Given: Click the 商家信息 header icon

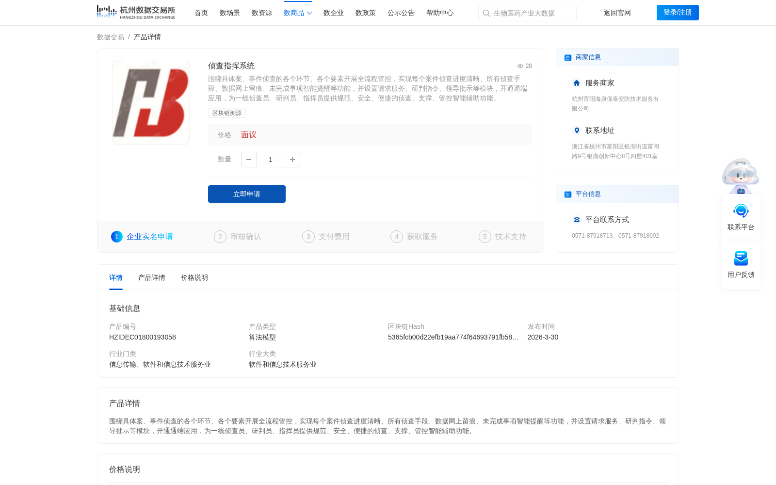Looking at the screenshot, I should 567,58.
